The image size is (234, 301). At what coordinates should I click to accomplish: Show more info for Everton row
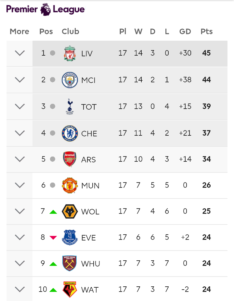(20, 237)
